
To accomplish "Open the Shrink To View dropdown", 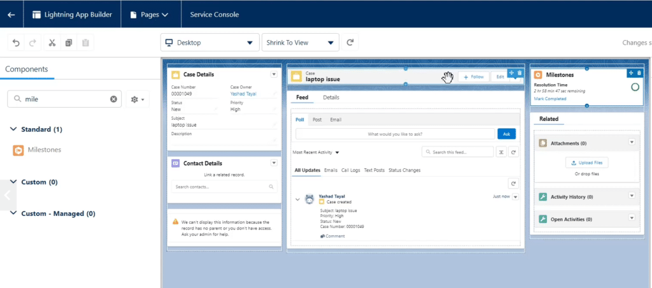I will (x=301, y=43).
